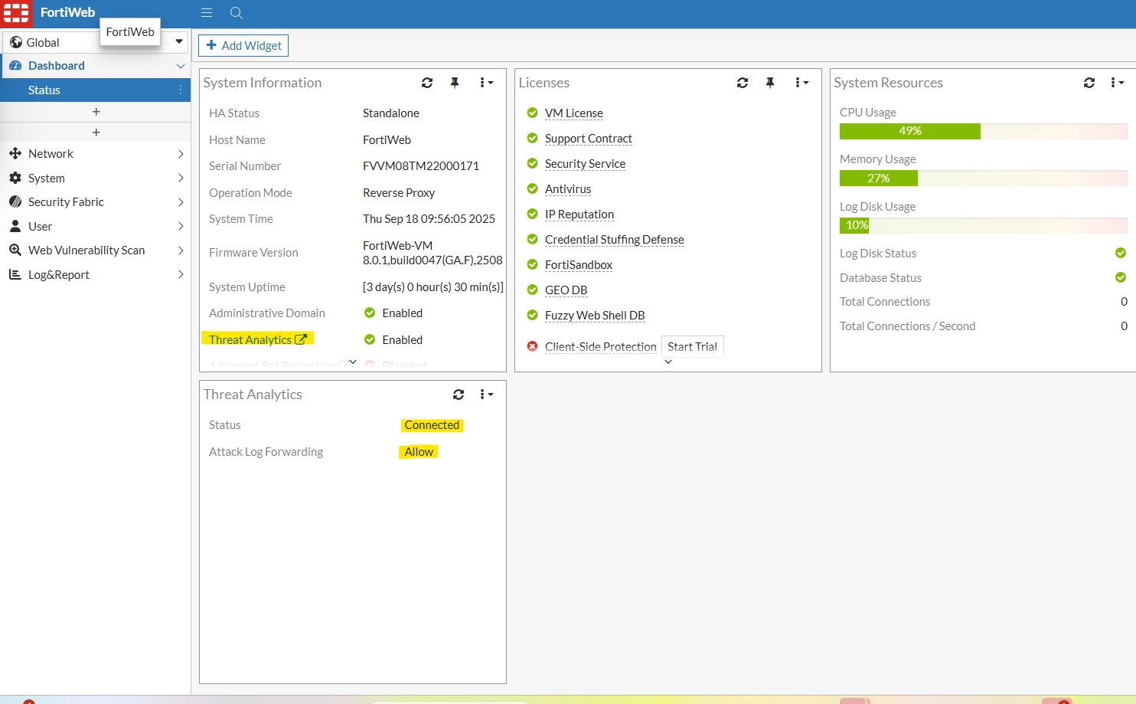The image size is (1136, 704).
Task: Click the second plus under Status
Action: [96, 133]
